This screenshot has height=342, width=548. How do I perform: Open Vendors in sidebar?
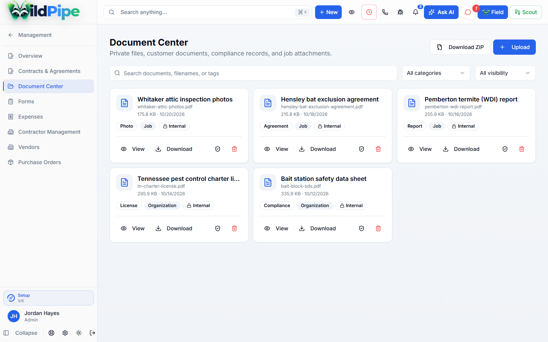pyautogui.click(x=48, y=147)
